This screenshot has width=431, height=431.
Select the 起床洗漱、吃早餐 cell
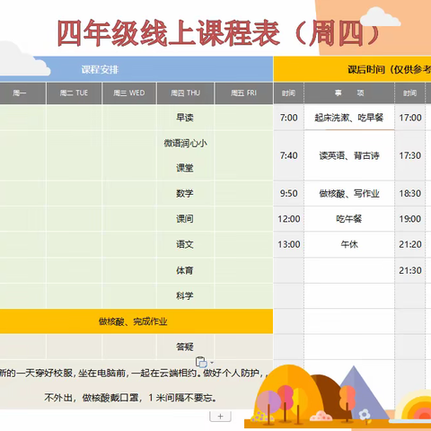pyautogui.click(x=349, y=118)
